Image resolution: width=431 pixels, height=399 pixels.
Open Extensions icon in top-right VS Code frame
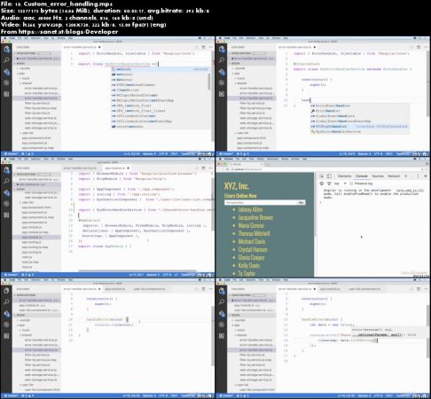click(x=222, y=94)
